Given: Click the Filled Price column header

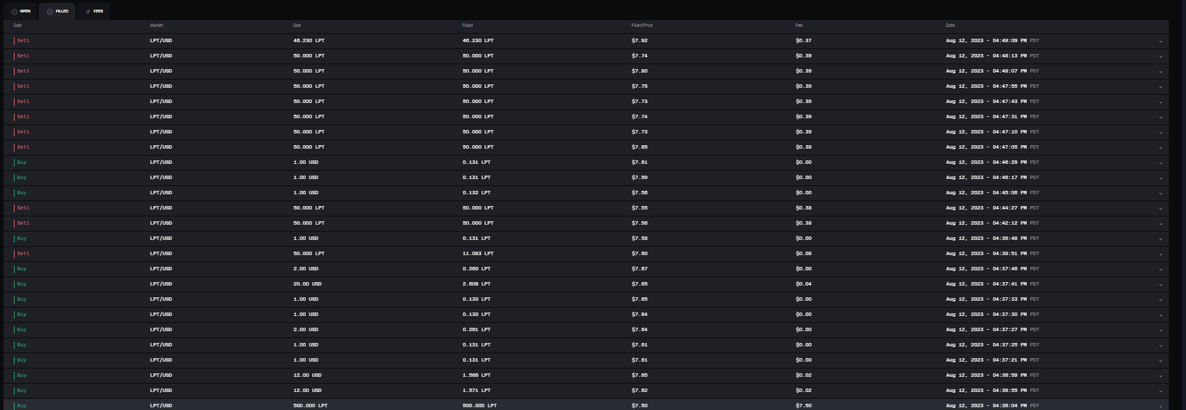Looking at the screenshot, I should pyautogui.click(x=641, y=26).
